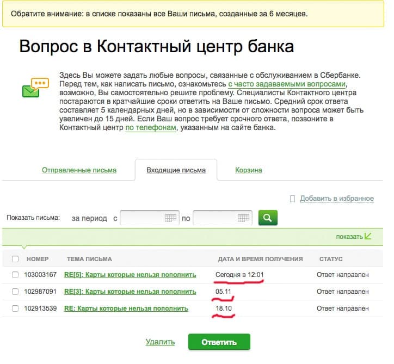Click the envelope chat bubble icon
This screenshot has width=394, height=364.
tap(35, 88)
